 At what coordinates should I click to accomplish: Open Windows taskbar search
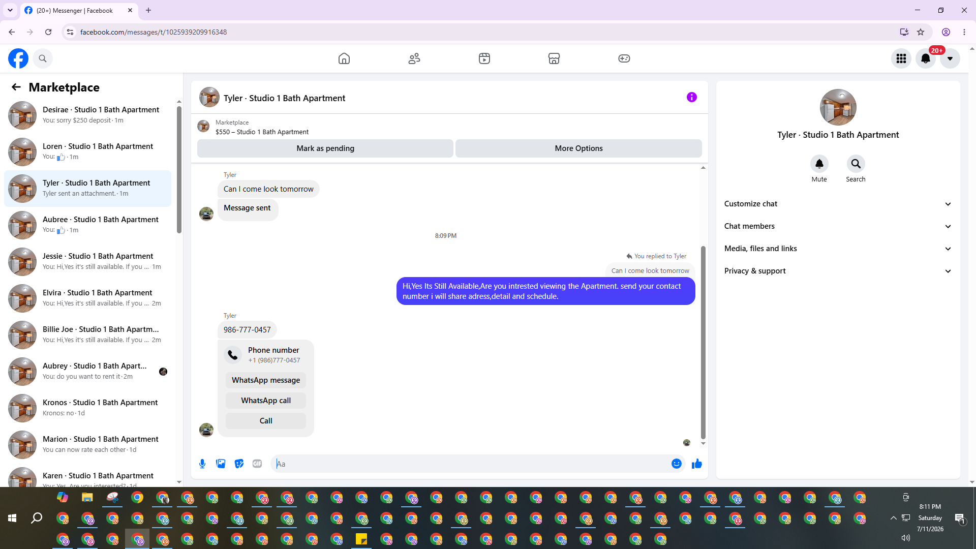tap(37, 518)
